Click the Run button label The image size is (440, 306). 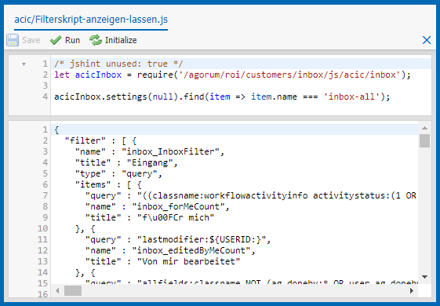(x=72, y=40)
